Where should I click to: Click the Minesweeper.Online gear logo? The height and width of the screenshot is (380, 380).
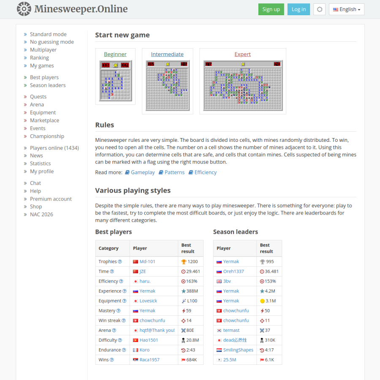pyautogui.click(x=24, y=9)
